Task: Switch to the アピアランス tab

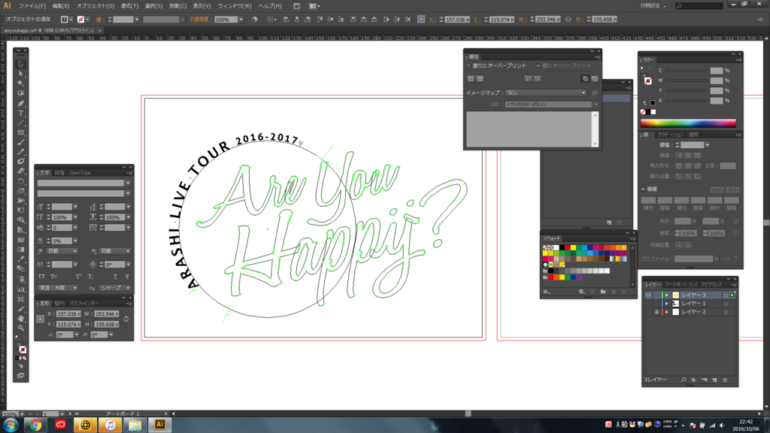Action: click(x=711, y=285)
